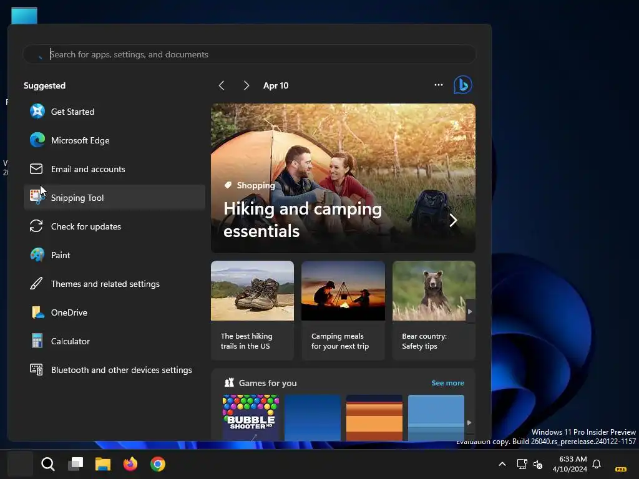
Task: Open Bing chat icon in search panel
Action: [x=463, y=85]
